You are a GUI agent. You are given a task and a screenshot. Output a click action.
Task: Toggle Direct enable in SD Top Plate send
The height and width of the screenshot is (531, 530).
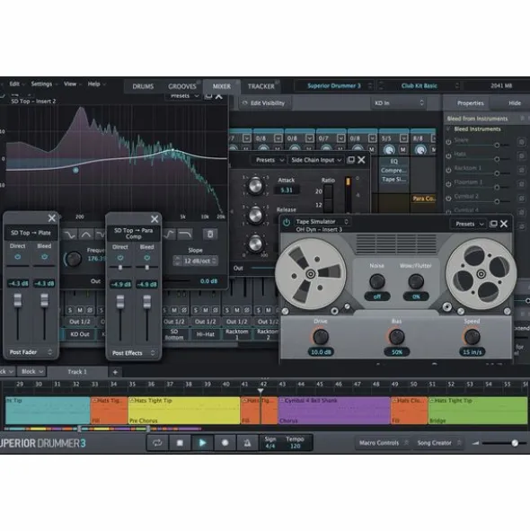click(18, 257)
